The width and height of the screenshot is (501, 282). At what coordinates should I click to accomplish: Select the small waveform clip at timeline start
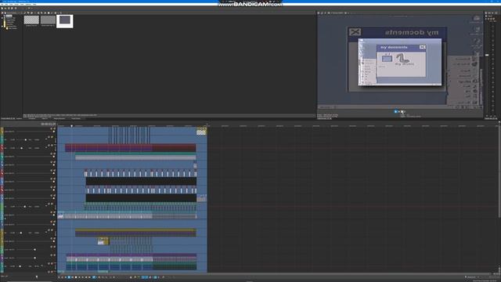[61, 216]
